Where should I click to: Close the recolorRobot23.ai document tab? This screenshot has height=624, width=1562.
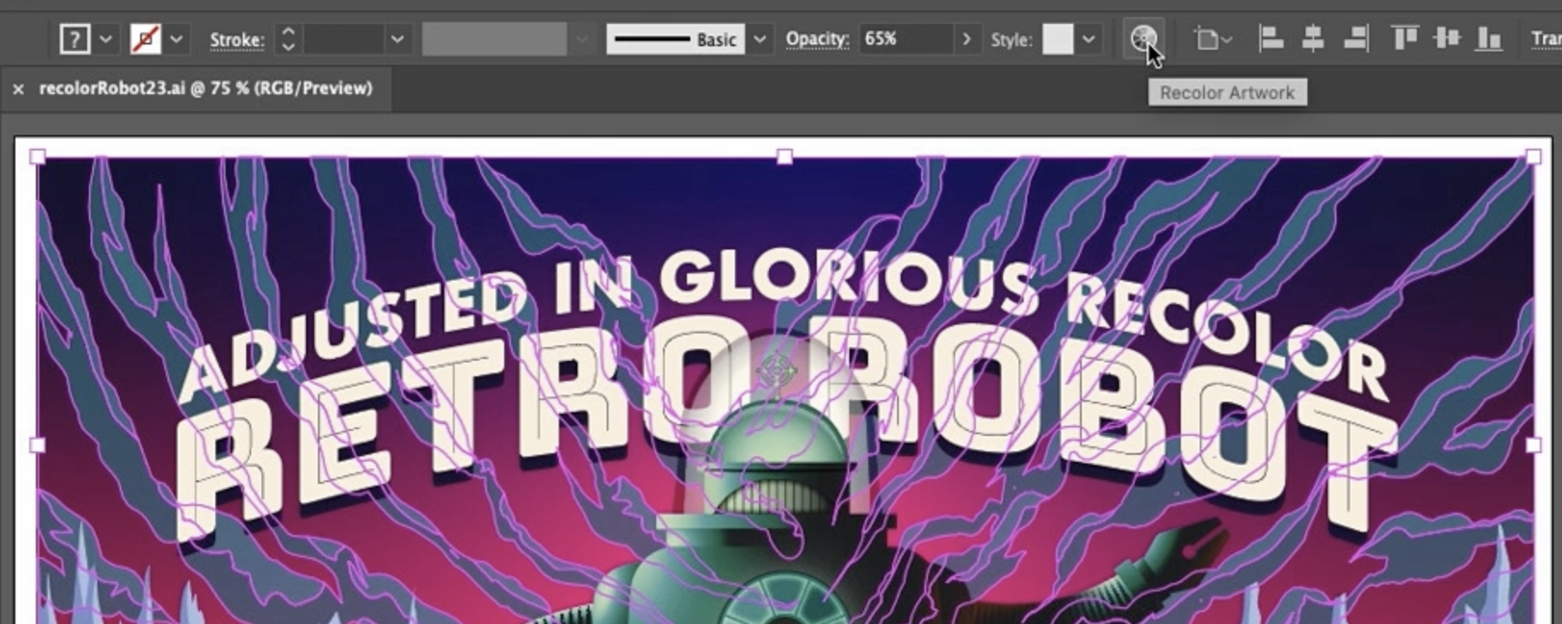(x=19, y=89)
